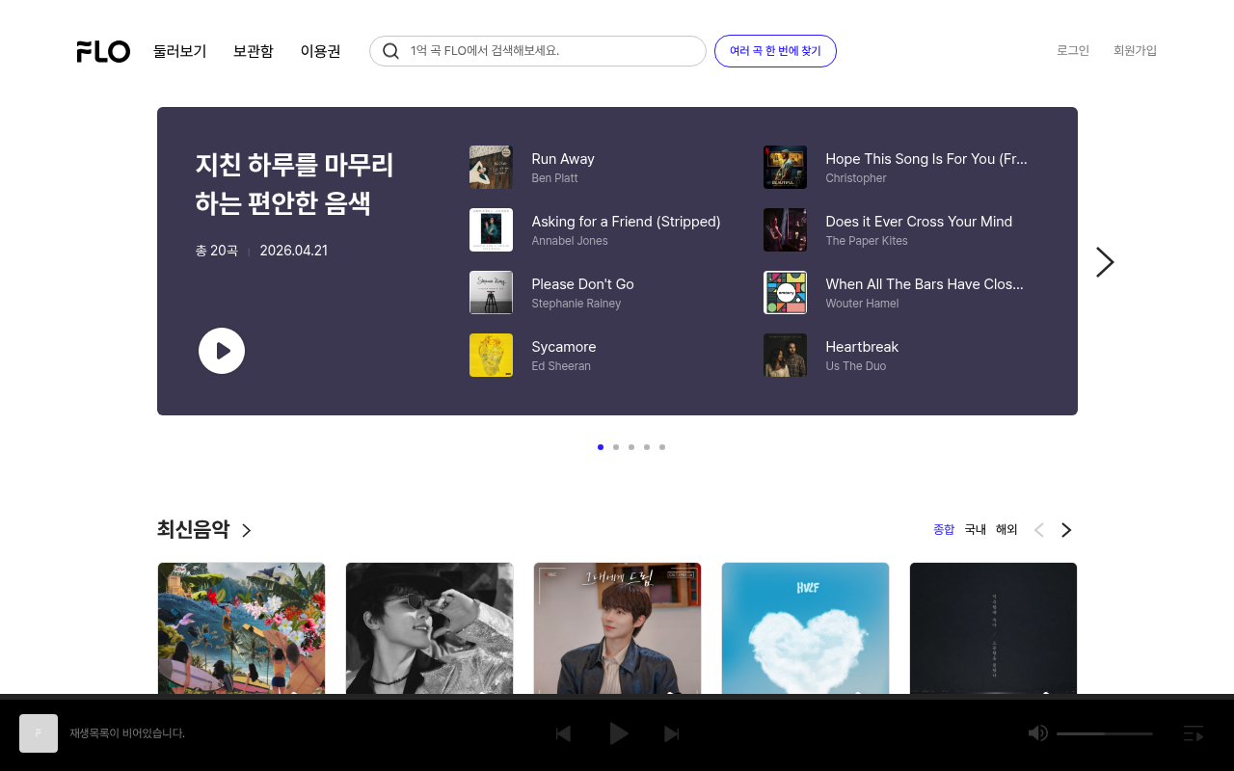Open Please Don't Go album cover
The height and width of the screenshot is (771, 1234).
(x=491, y=292)
